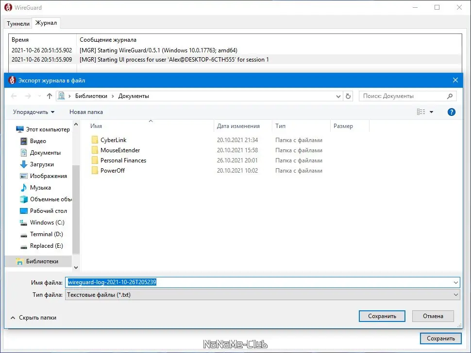Click the Библиотеки breadcrumb

click(x=91, y=96)
